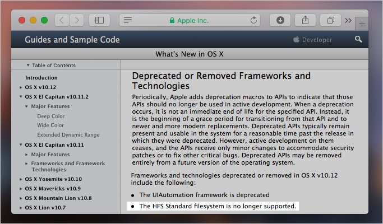This screenshot has width=383, height=224.
Task: Open OS X Mavericks v10.9 chapter link
Action: [x=53, y=189]
